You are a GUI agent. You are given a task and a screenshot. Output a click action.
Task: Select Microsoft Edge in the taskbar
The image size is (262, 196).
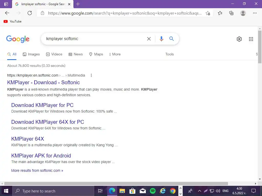coord(112,191)
